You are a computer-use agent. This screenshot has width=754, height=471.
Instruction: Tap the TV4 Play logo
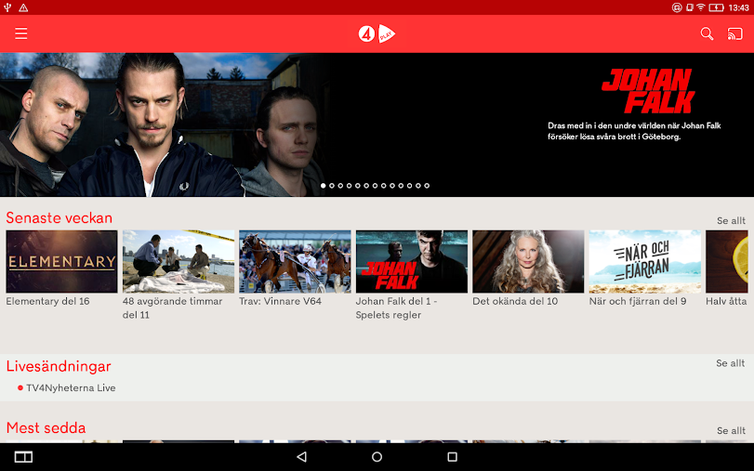(377, 33)
